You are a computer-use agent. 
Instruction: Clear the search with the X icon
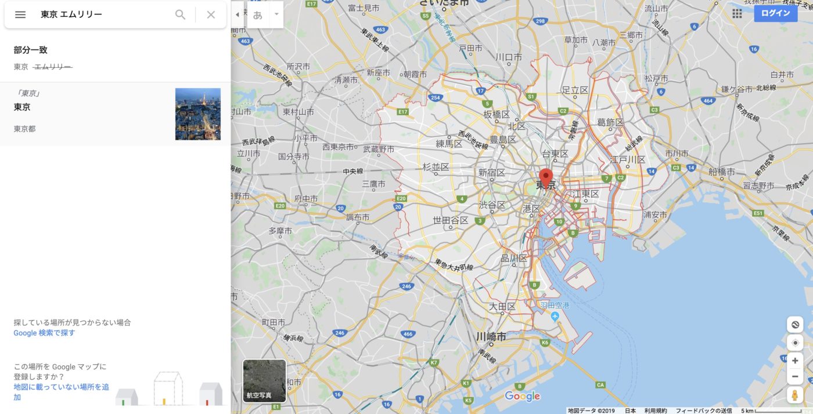[211, 14]
